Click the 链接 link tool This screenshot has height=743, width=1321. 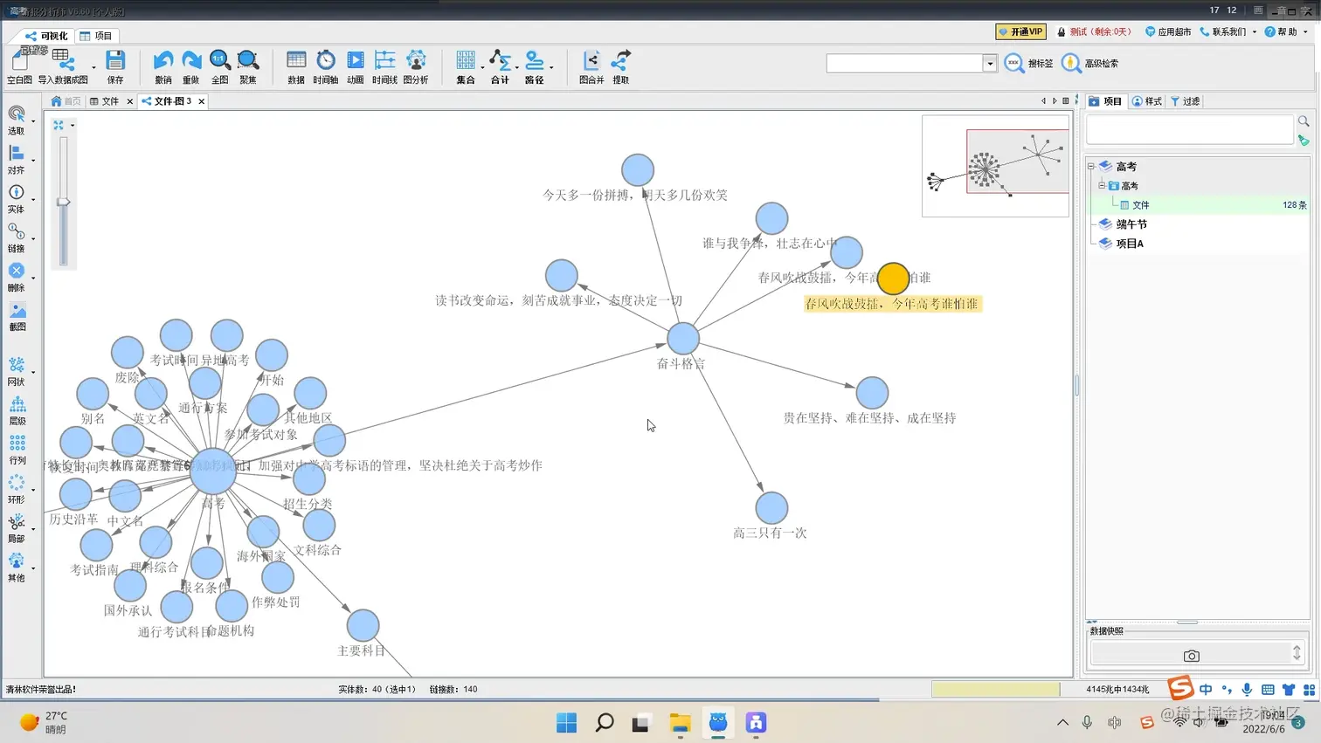click(17, 238)
